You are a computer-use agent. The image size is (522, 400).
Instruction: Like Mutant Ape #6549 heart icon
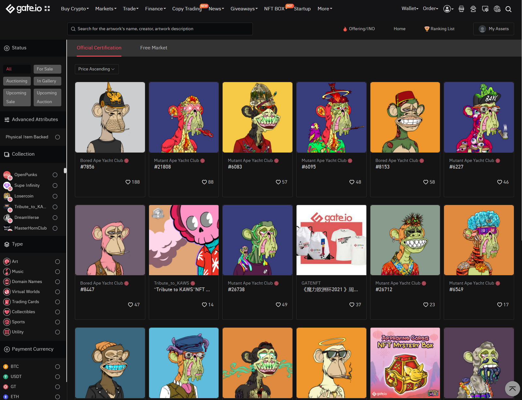click(x=499, y=305)
